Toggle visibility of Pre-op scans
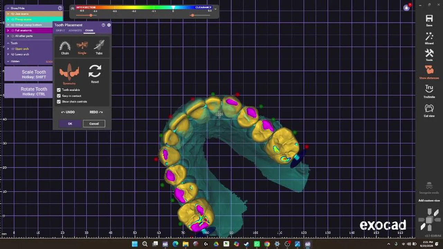 13,19
